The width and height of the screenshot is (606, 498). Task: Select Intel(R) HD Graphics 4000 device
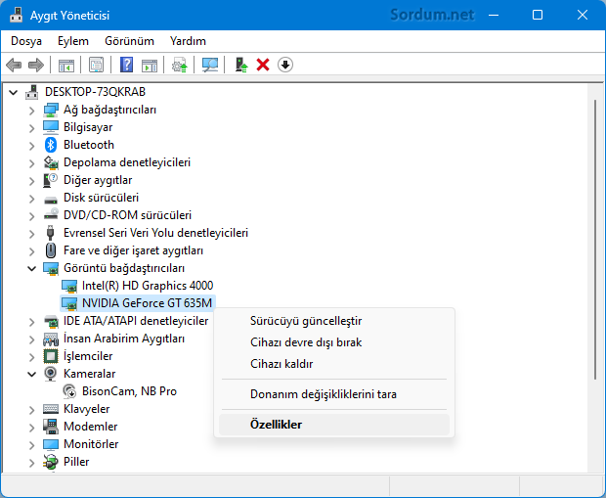[148, 286]
